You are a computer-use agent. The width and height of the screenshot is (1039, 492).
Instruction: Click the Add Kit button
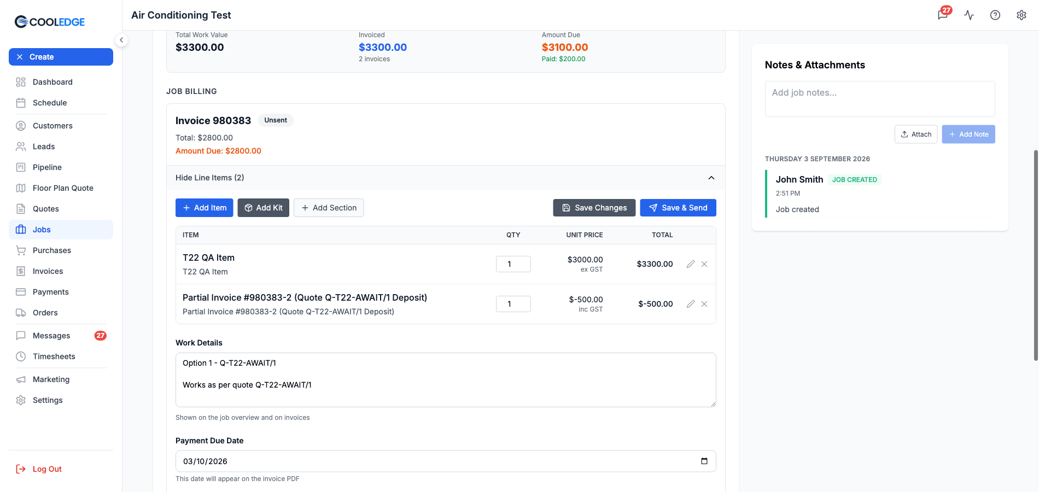pos(263,208)
